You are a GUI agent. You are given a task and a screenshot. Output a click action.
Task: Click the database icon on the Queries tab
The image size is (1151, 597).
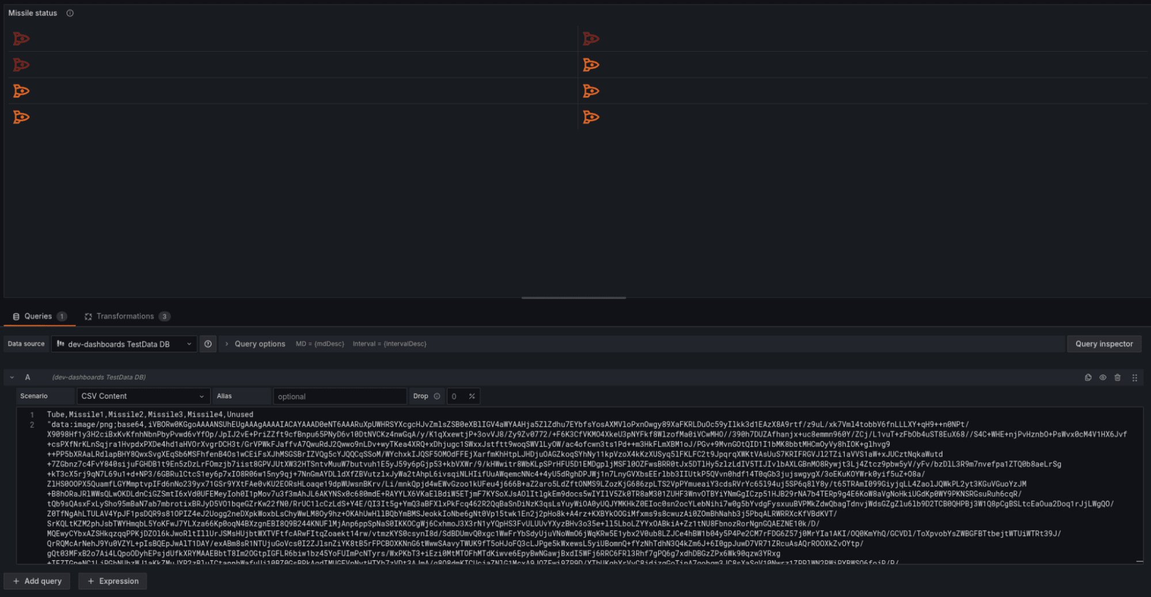[16, 316]
